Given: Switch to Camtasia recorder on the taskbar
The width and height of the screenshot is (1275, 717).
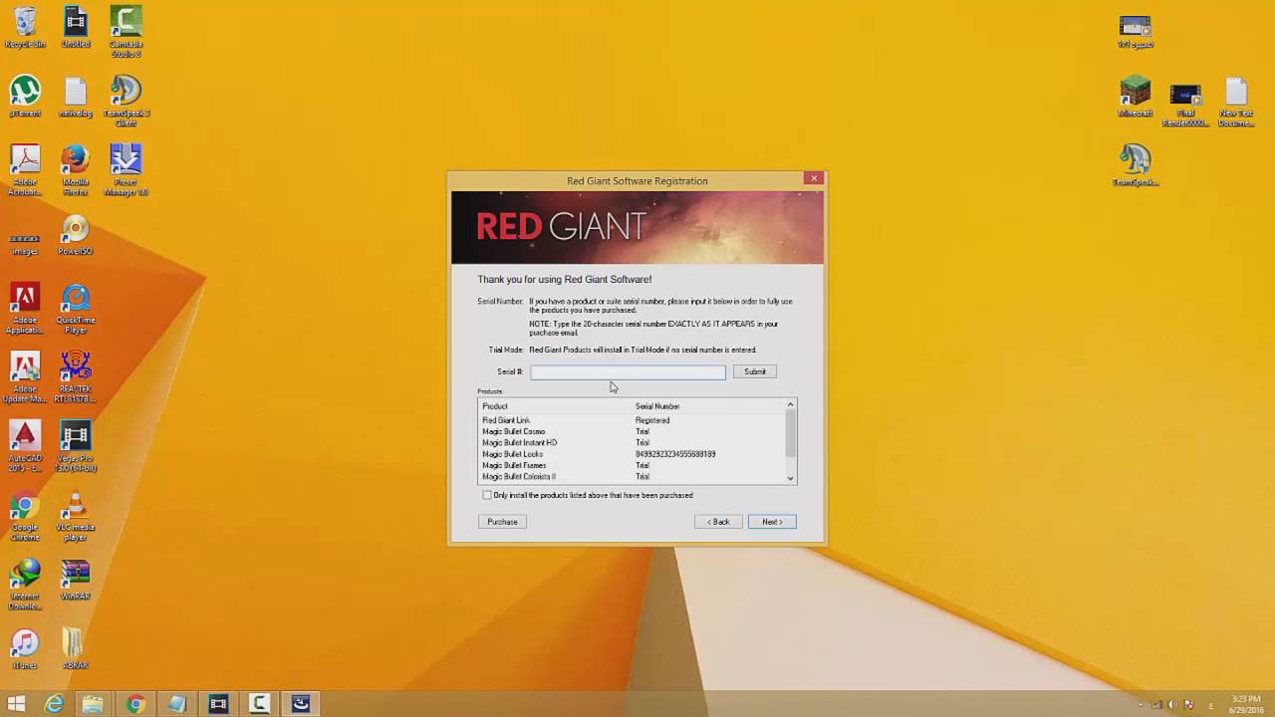Looking at the screenshot, I should (259, 704).
